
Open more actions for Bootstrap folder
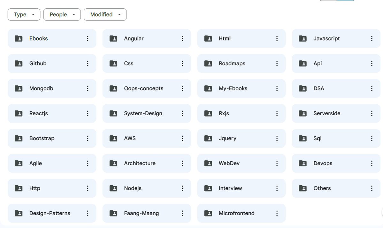click(x=88, y=138)
